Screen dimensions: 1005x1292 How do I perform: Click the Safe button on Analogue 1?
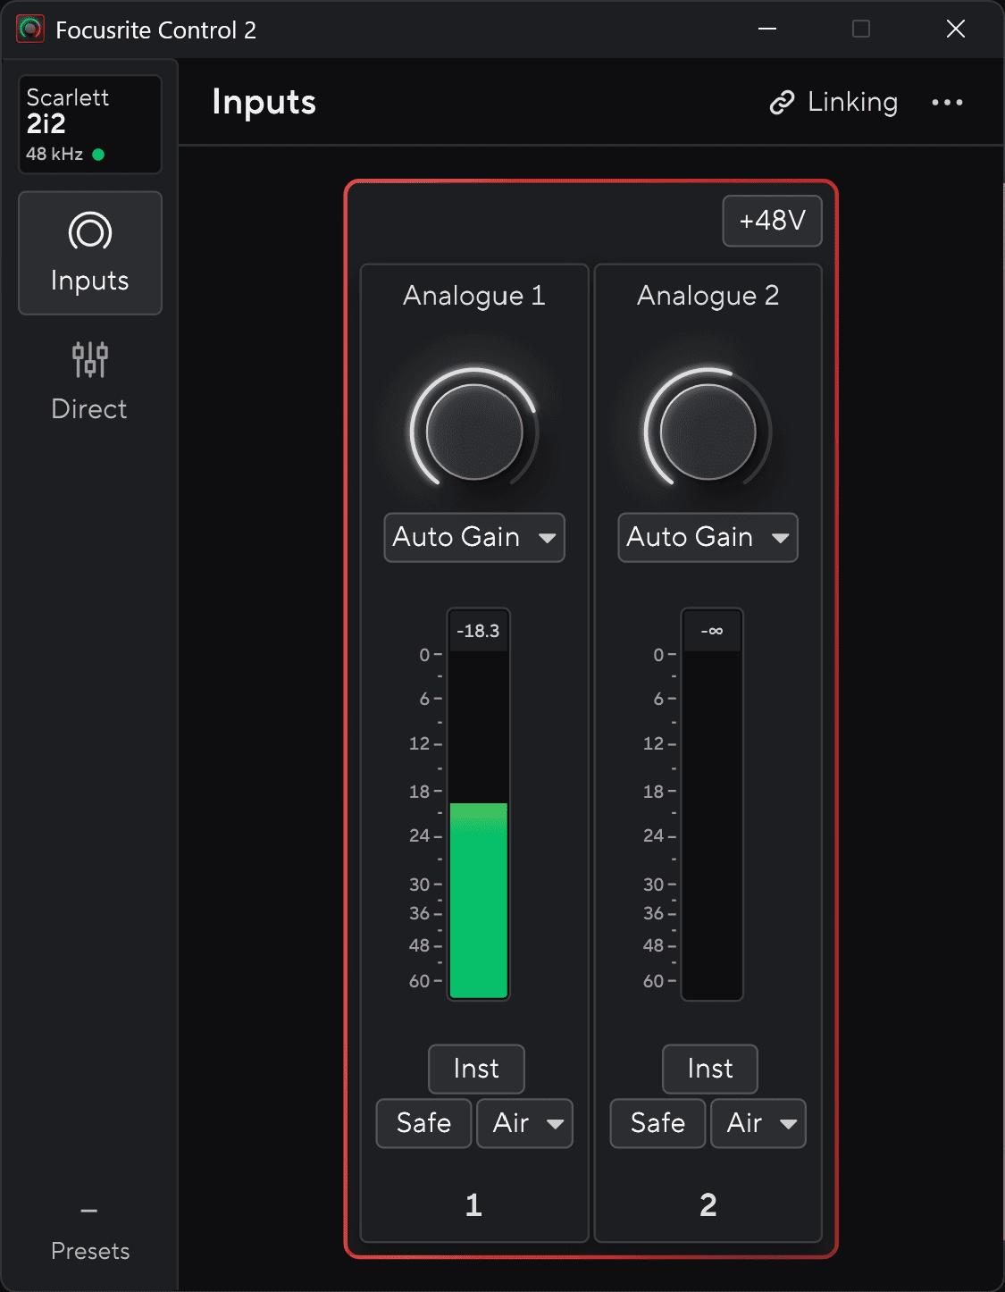point(423,1123)
